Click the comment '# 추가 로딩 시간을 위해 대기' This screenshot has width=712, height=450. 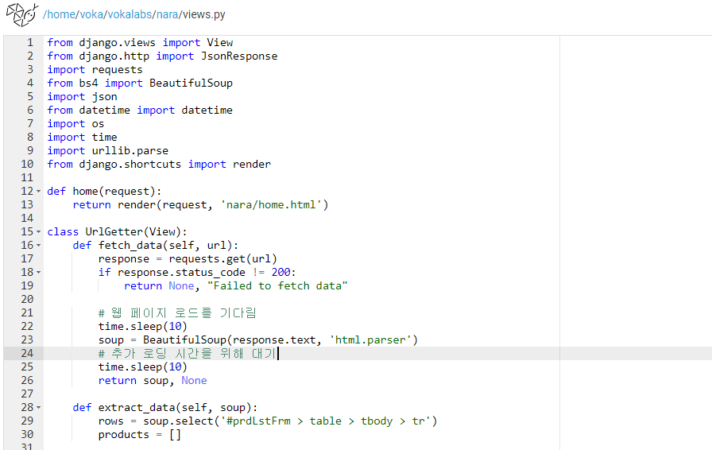coord(187,354)
